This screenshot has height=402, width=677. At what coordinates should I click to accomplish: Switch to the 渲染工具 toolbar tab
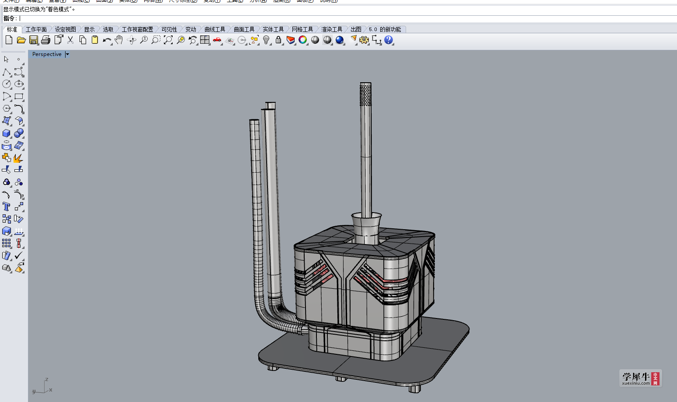pyautogui.click(x=332, y=29)
